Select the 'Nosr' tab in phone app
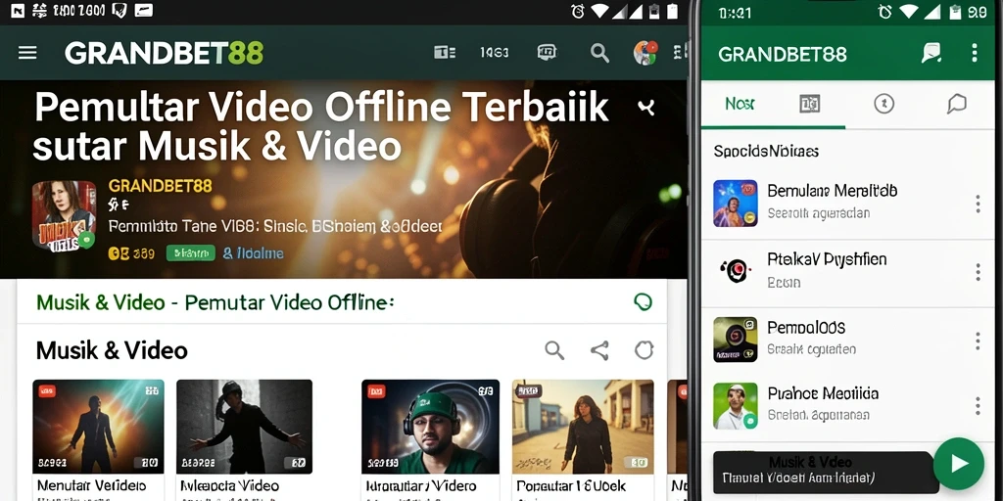The height and width of the screenshot is (501, 1003). point(740,104)
